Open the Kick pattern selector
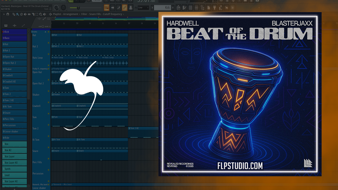Image resolution: width=338 pixels, height=190 pixels. pos(162,8)
